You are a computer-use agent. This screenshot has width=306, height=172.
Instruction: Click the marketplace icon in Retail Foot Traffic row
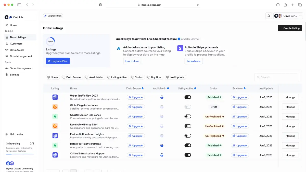(x=162, y=145)
